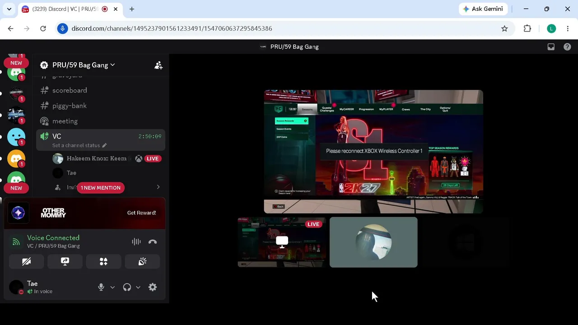Jump to the 1 NEW MENTION pill
Screen dimensions: 578x325
(100, 187)
